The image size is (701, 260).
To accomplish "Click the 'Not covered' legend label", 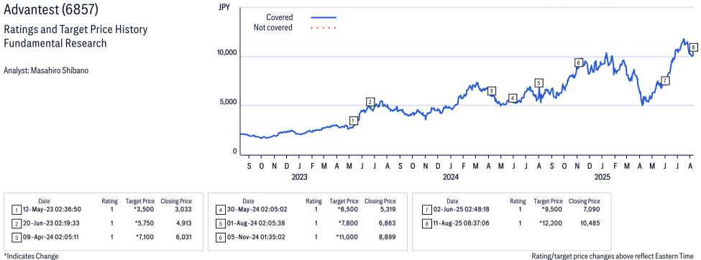I will tap(272, 28).
